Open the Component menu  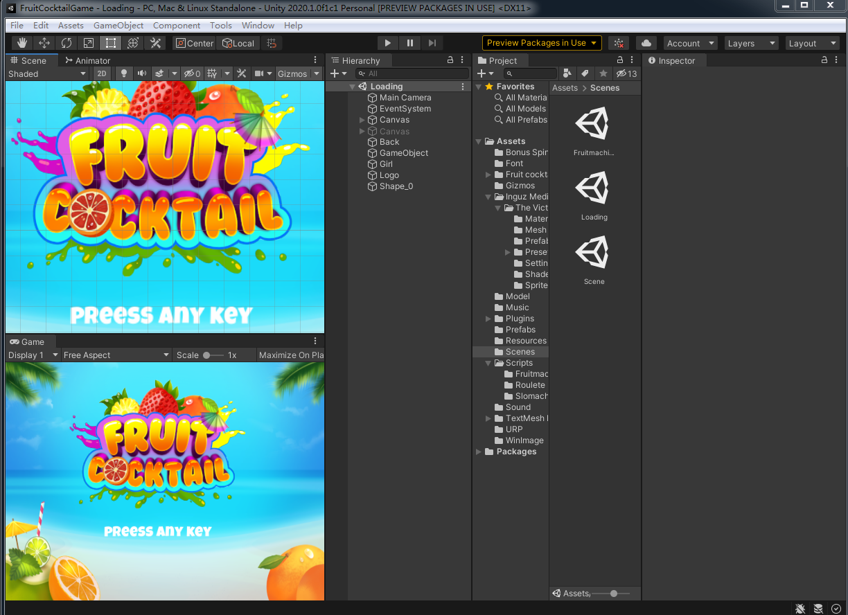pos(177,26)
